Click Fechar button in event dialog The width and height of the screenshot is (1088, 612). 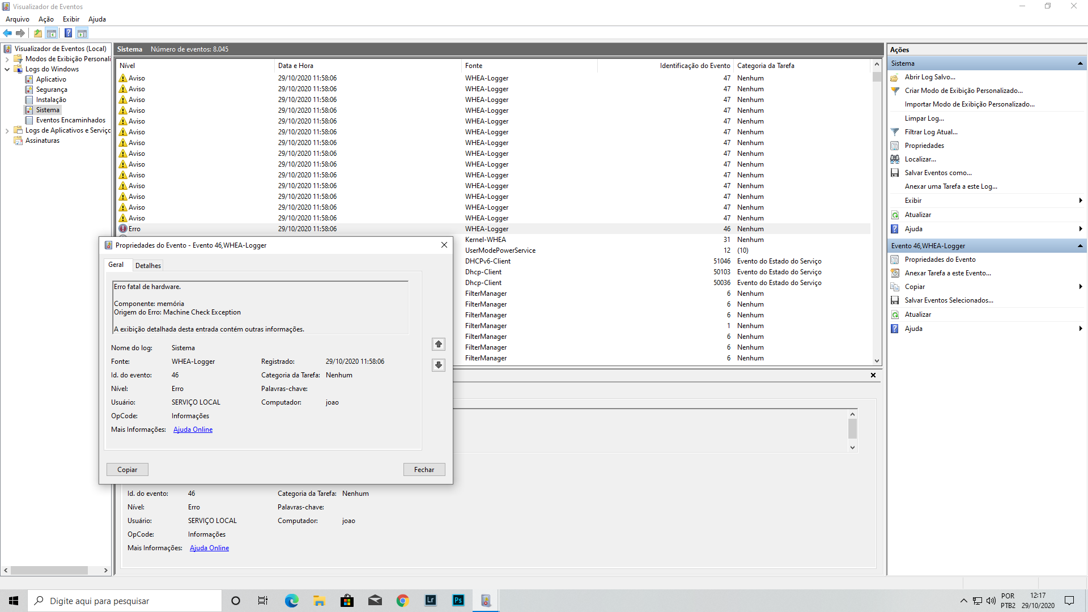pyautogui.click(x=424, y=470)
